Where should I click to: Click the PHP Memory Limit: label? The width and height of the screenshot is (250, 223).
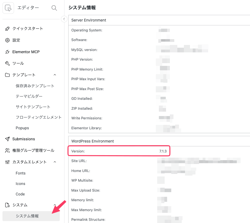tap(87, 69)
